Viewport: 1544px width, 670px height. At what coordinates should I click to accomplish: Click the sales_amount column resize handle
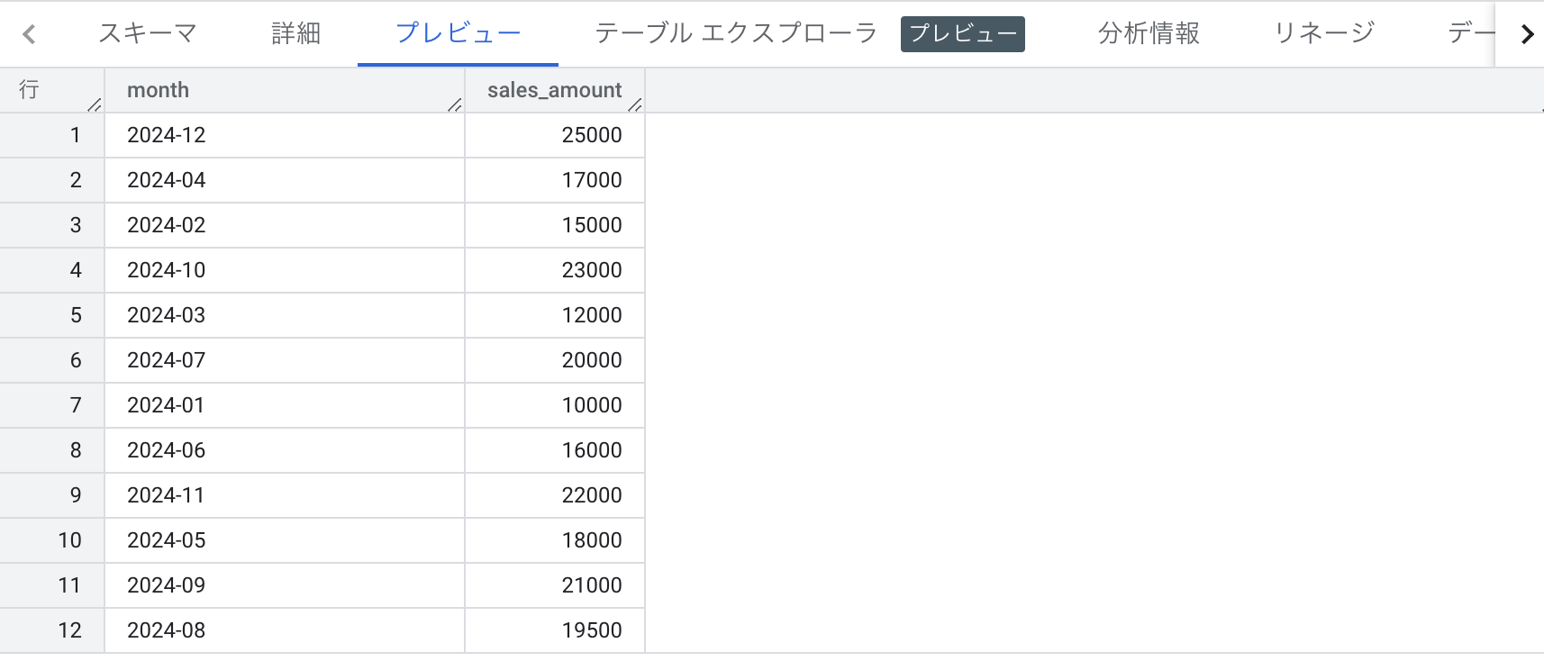coord(635,105)
